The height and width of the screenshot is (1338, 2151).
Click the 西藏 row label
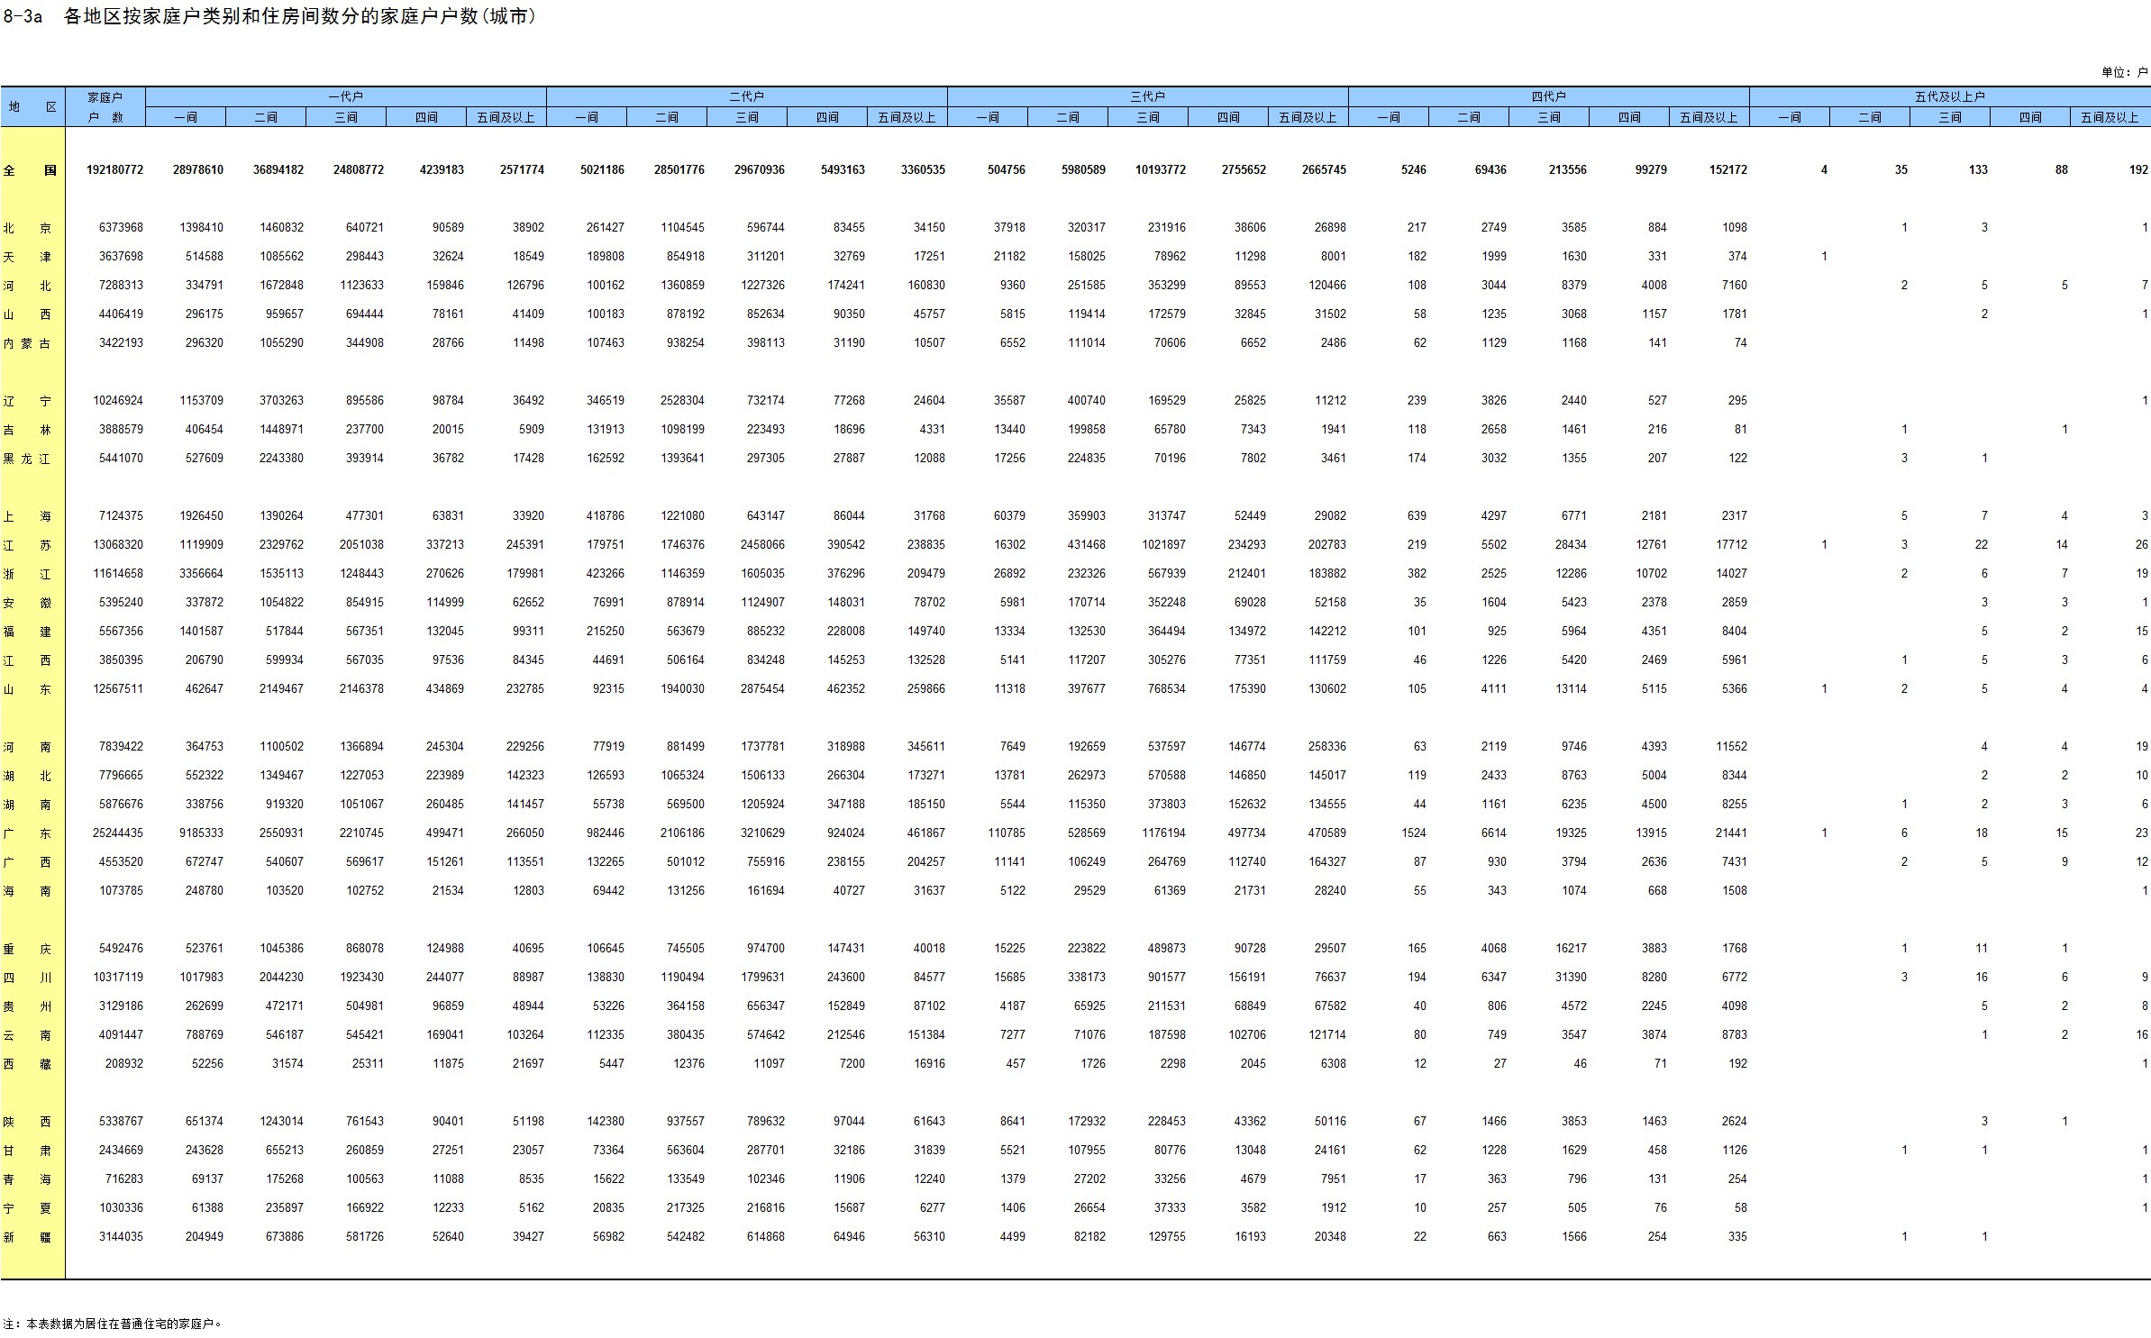click(x=27, y=1064)
